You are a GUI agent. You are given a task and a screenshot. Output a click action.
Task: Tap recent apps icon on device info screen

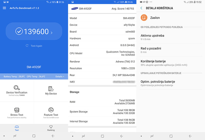click(x=83, y=136)
